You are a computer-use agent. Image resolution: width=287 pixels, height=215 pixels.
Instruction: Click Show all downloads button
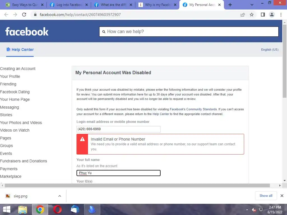coord(266,196)
